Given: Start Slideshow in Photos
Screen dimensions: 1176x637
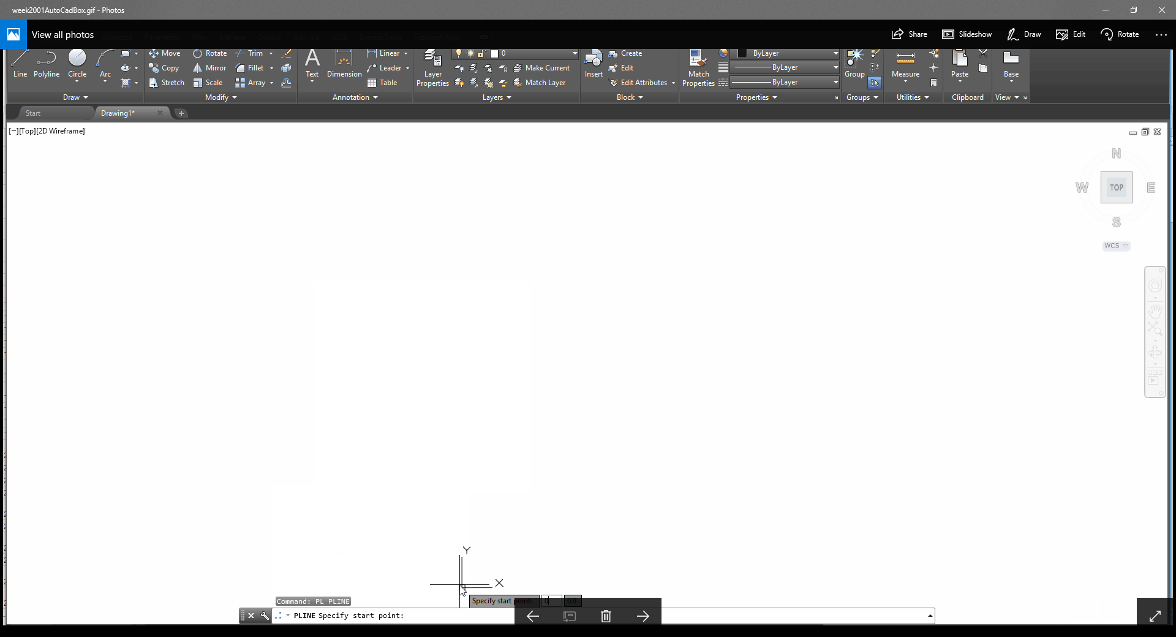Looking at the screenshot, I should tap(967, 34).
